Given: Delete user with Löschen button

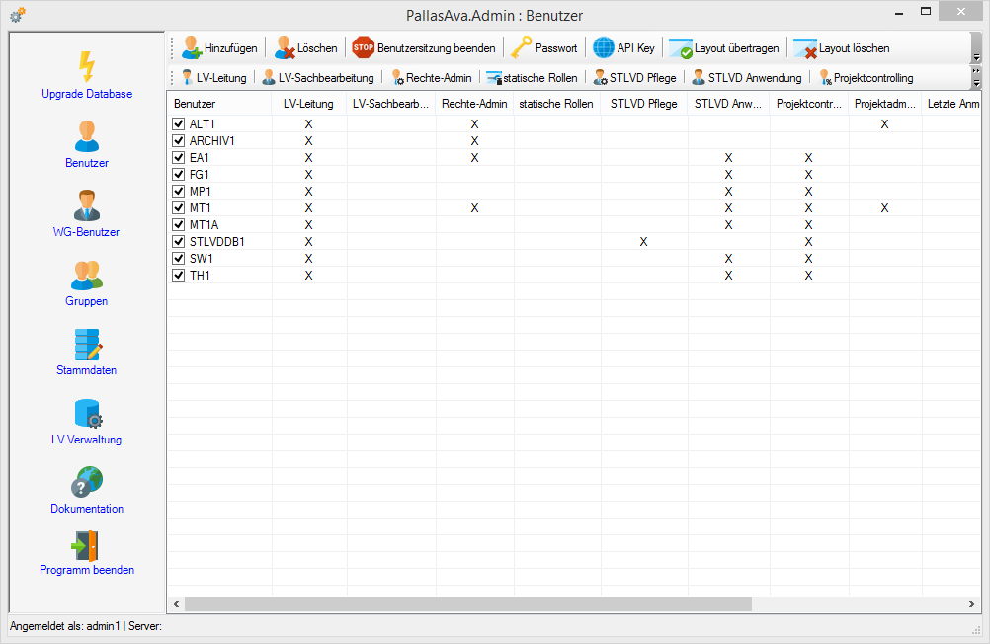Looking at the screenshot, I should [305, 48].
